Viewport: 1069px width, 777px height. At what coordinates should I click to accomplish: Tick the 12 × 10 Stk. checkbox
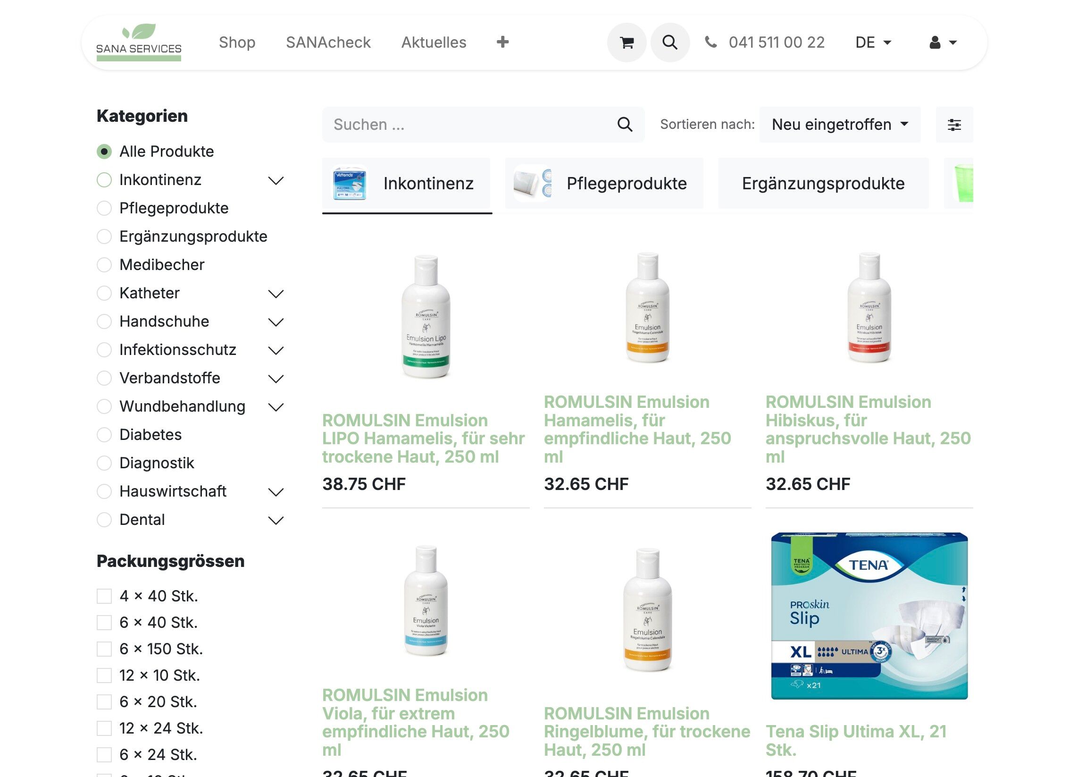pos(104,676)
